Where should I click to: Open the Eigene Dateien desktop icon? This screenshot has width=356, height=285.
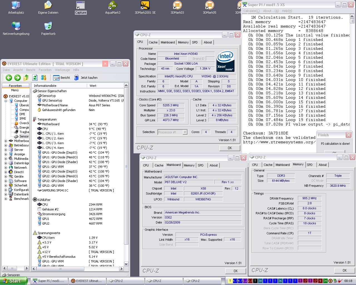pyautogui.click(x=48, y=8)
